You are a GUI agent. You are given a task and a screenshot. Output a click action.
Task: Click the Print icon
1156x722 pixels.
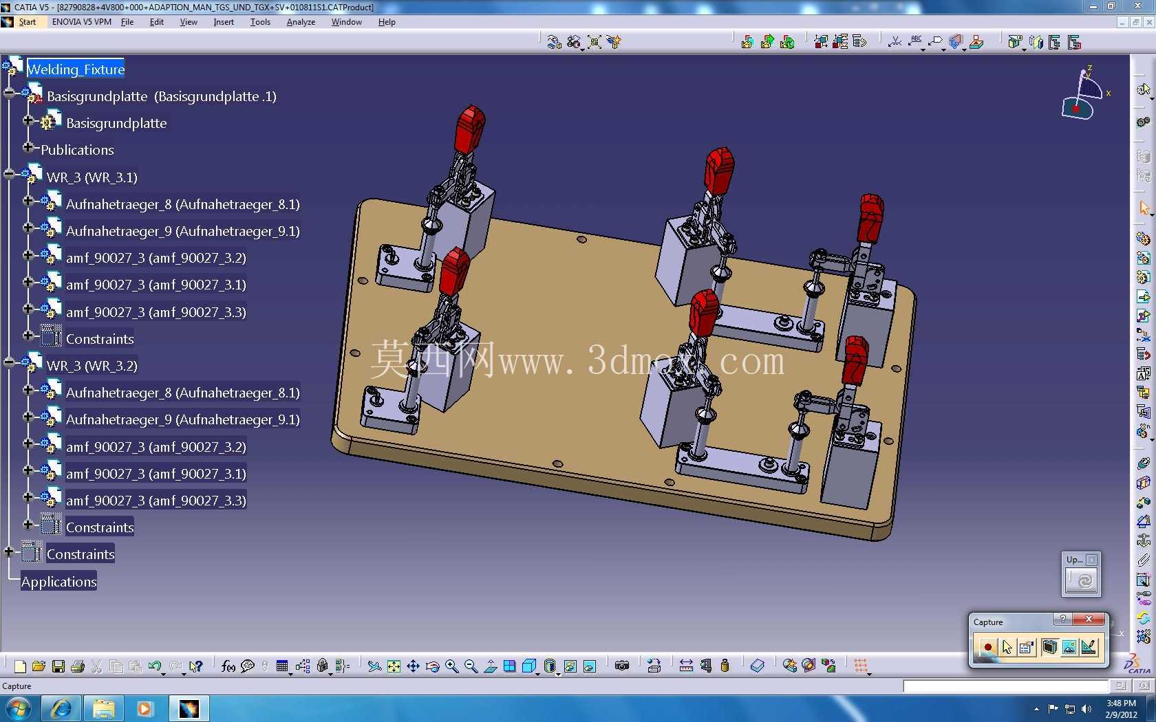[x=78, y=666]
